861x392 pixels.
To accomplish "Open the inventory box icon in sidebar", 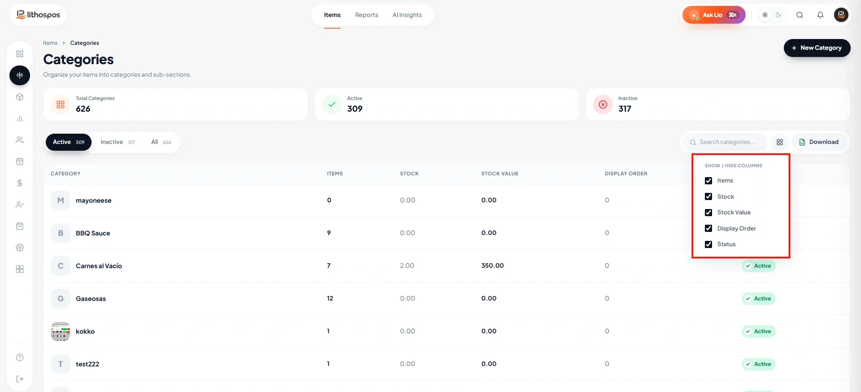I will (x=20, y=97).
